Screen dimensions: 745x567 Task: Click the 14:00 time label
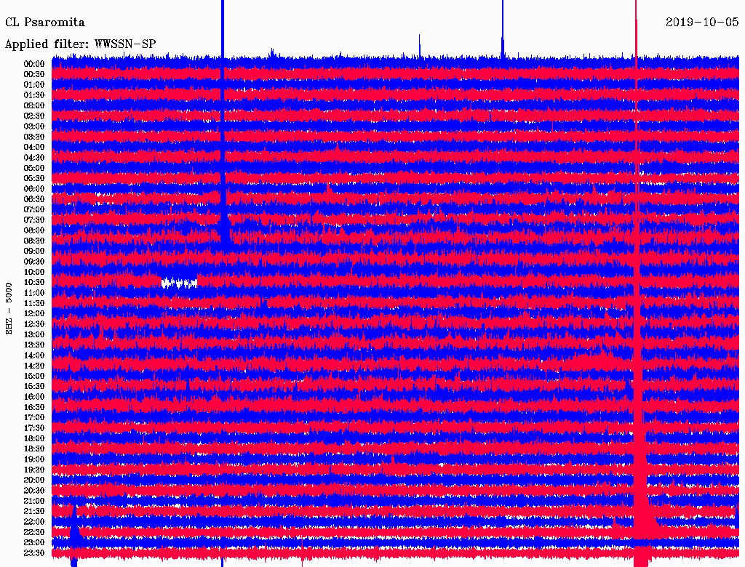34,355
